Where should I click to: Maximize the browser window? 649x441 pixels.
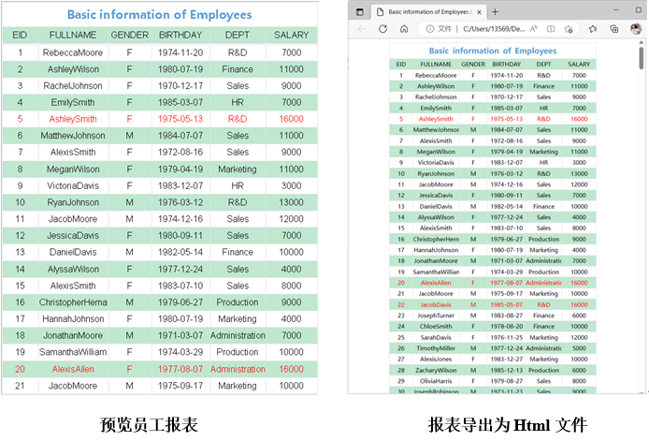click(639, 9)
